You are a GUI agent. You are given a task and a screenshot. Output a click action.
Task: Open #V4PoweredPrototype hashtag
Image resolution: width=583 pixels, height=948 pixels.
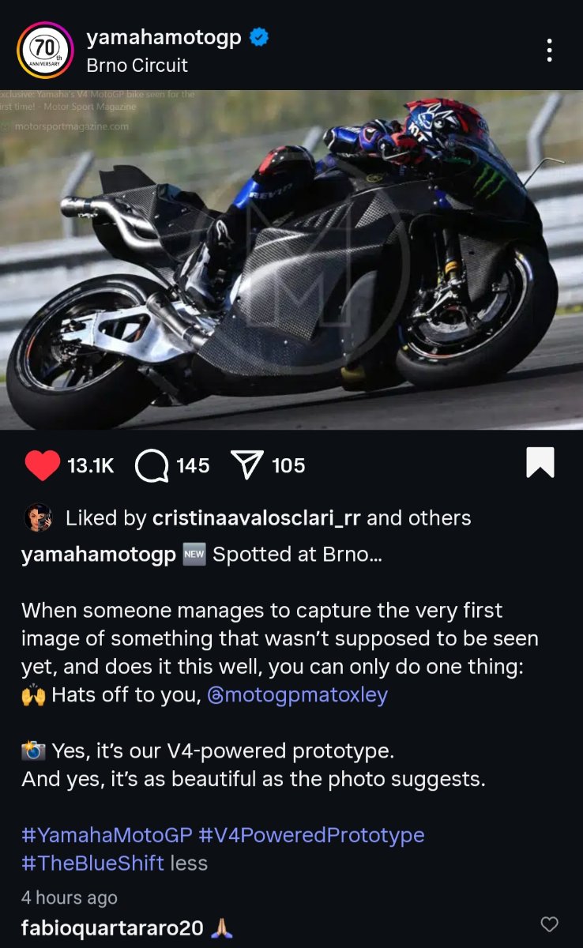311,835
